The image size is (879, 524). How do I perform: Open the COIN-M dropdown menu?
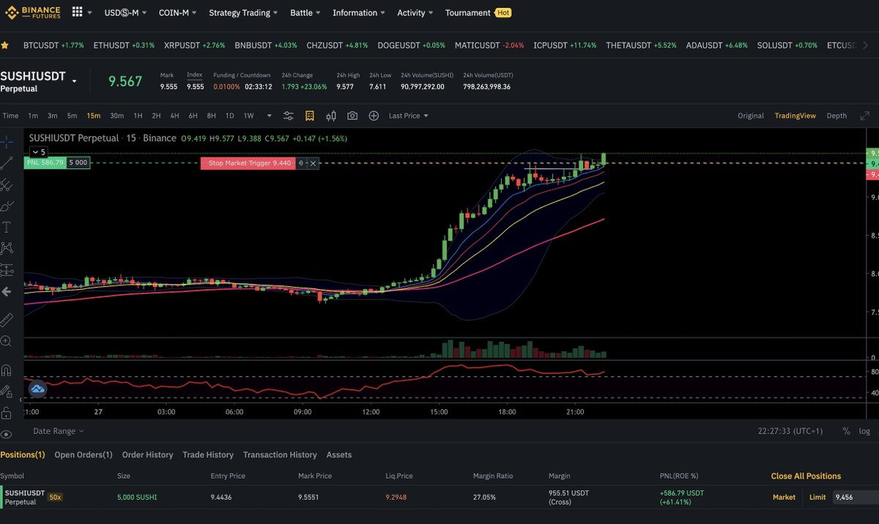178,12
